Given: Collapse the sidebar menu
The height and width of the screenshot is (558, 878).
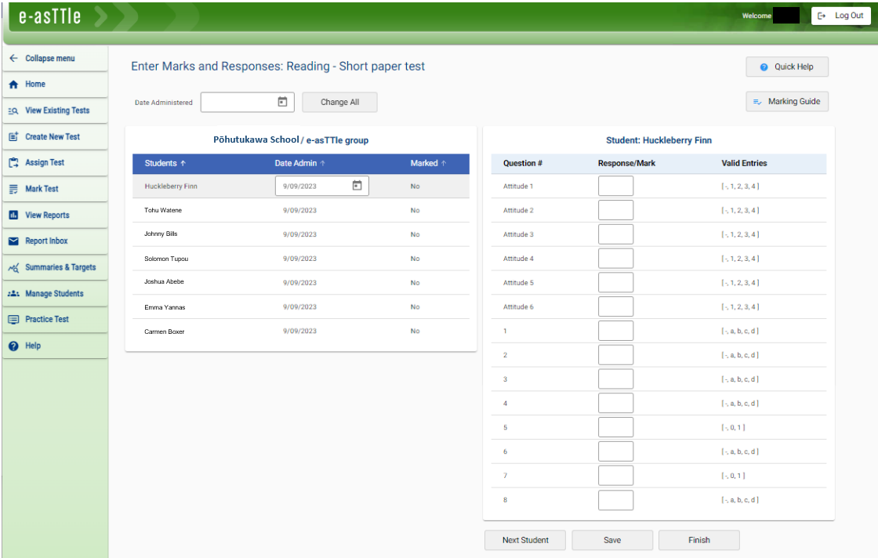Looking at the screenshot, I should (x=49, y=59).
